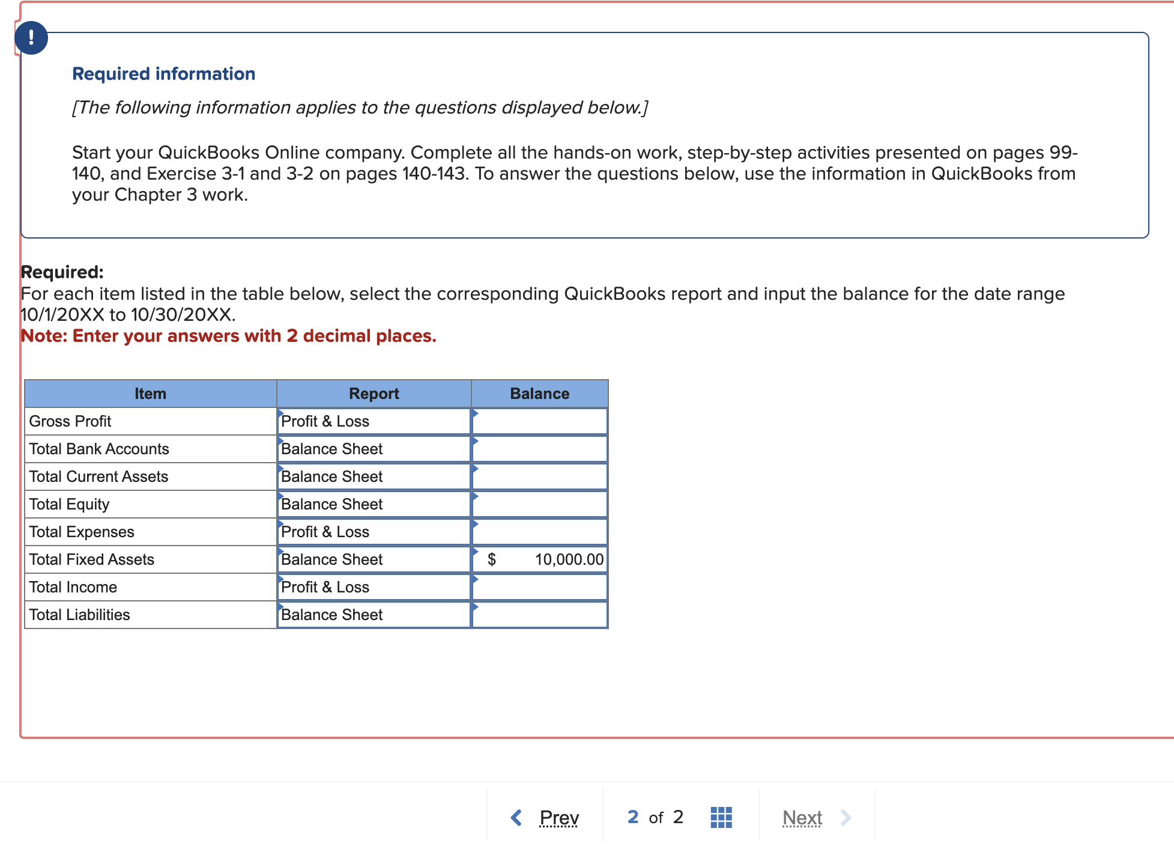
Task: Open Gross Profit report dropdown
Action: tap(374, 421)
